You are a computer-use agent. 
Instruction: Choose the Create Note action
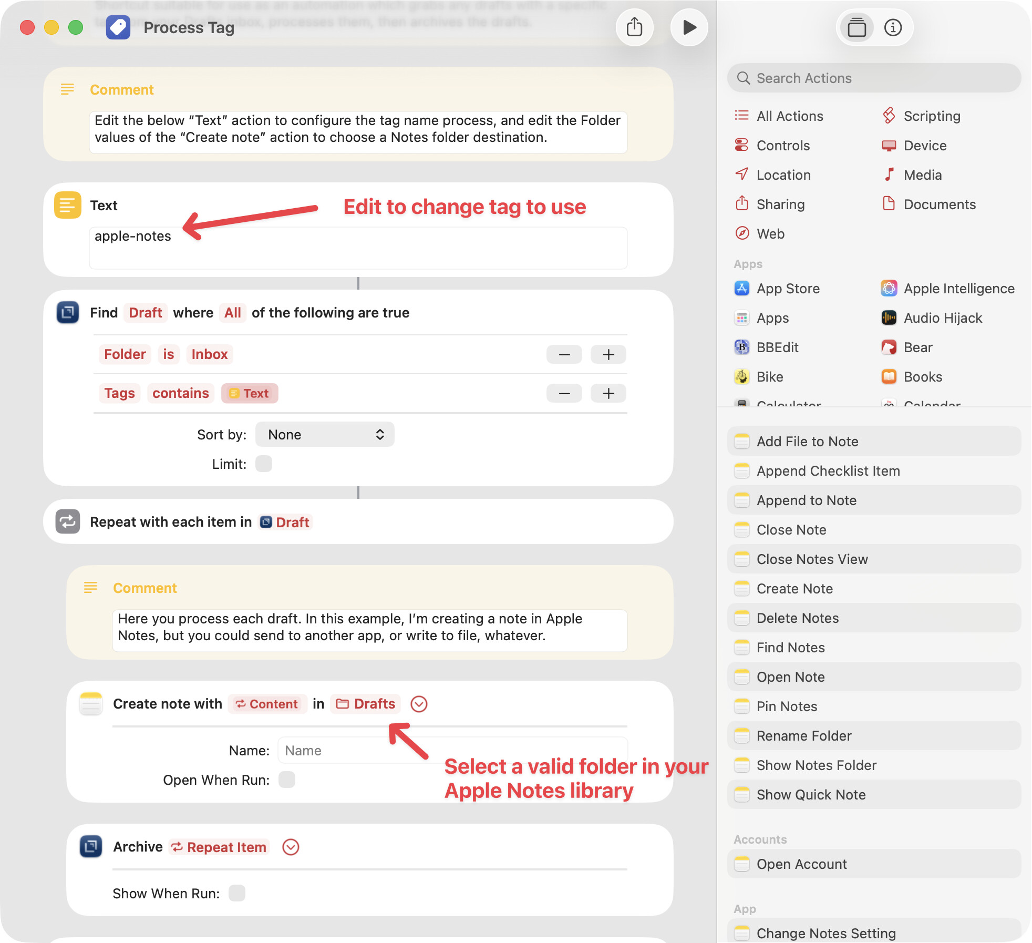pos(794,589)
